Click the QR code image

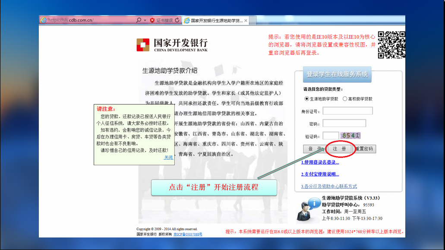pos(391,44)
